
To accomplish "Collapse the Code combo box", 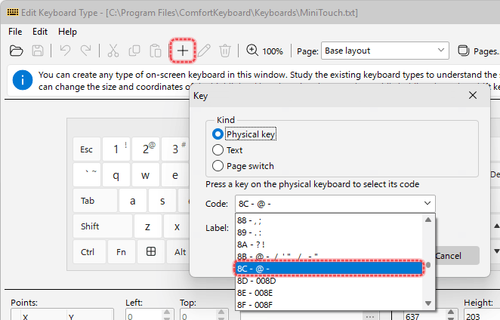I will (x=427, y=203).
